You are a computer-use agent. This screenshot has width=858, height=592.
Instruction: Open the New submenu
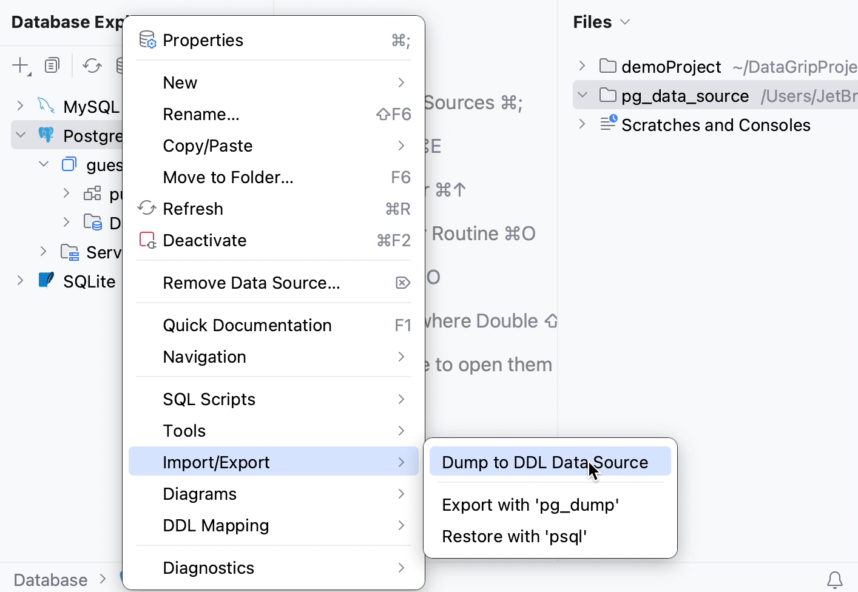(274, 82)
